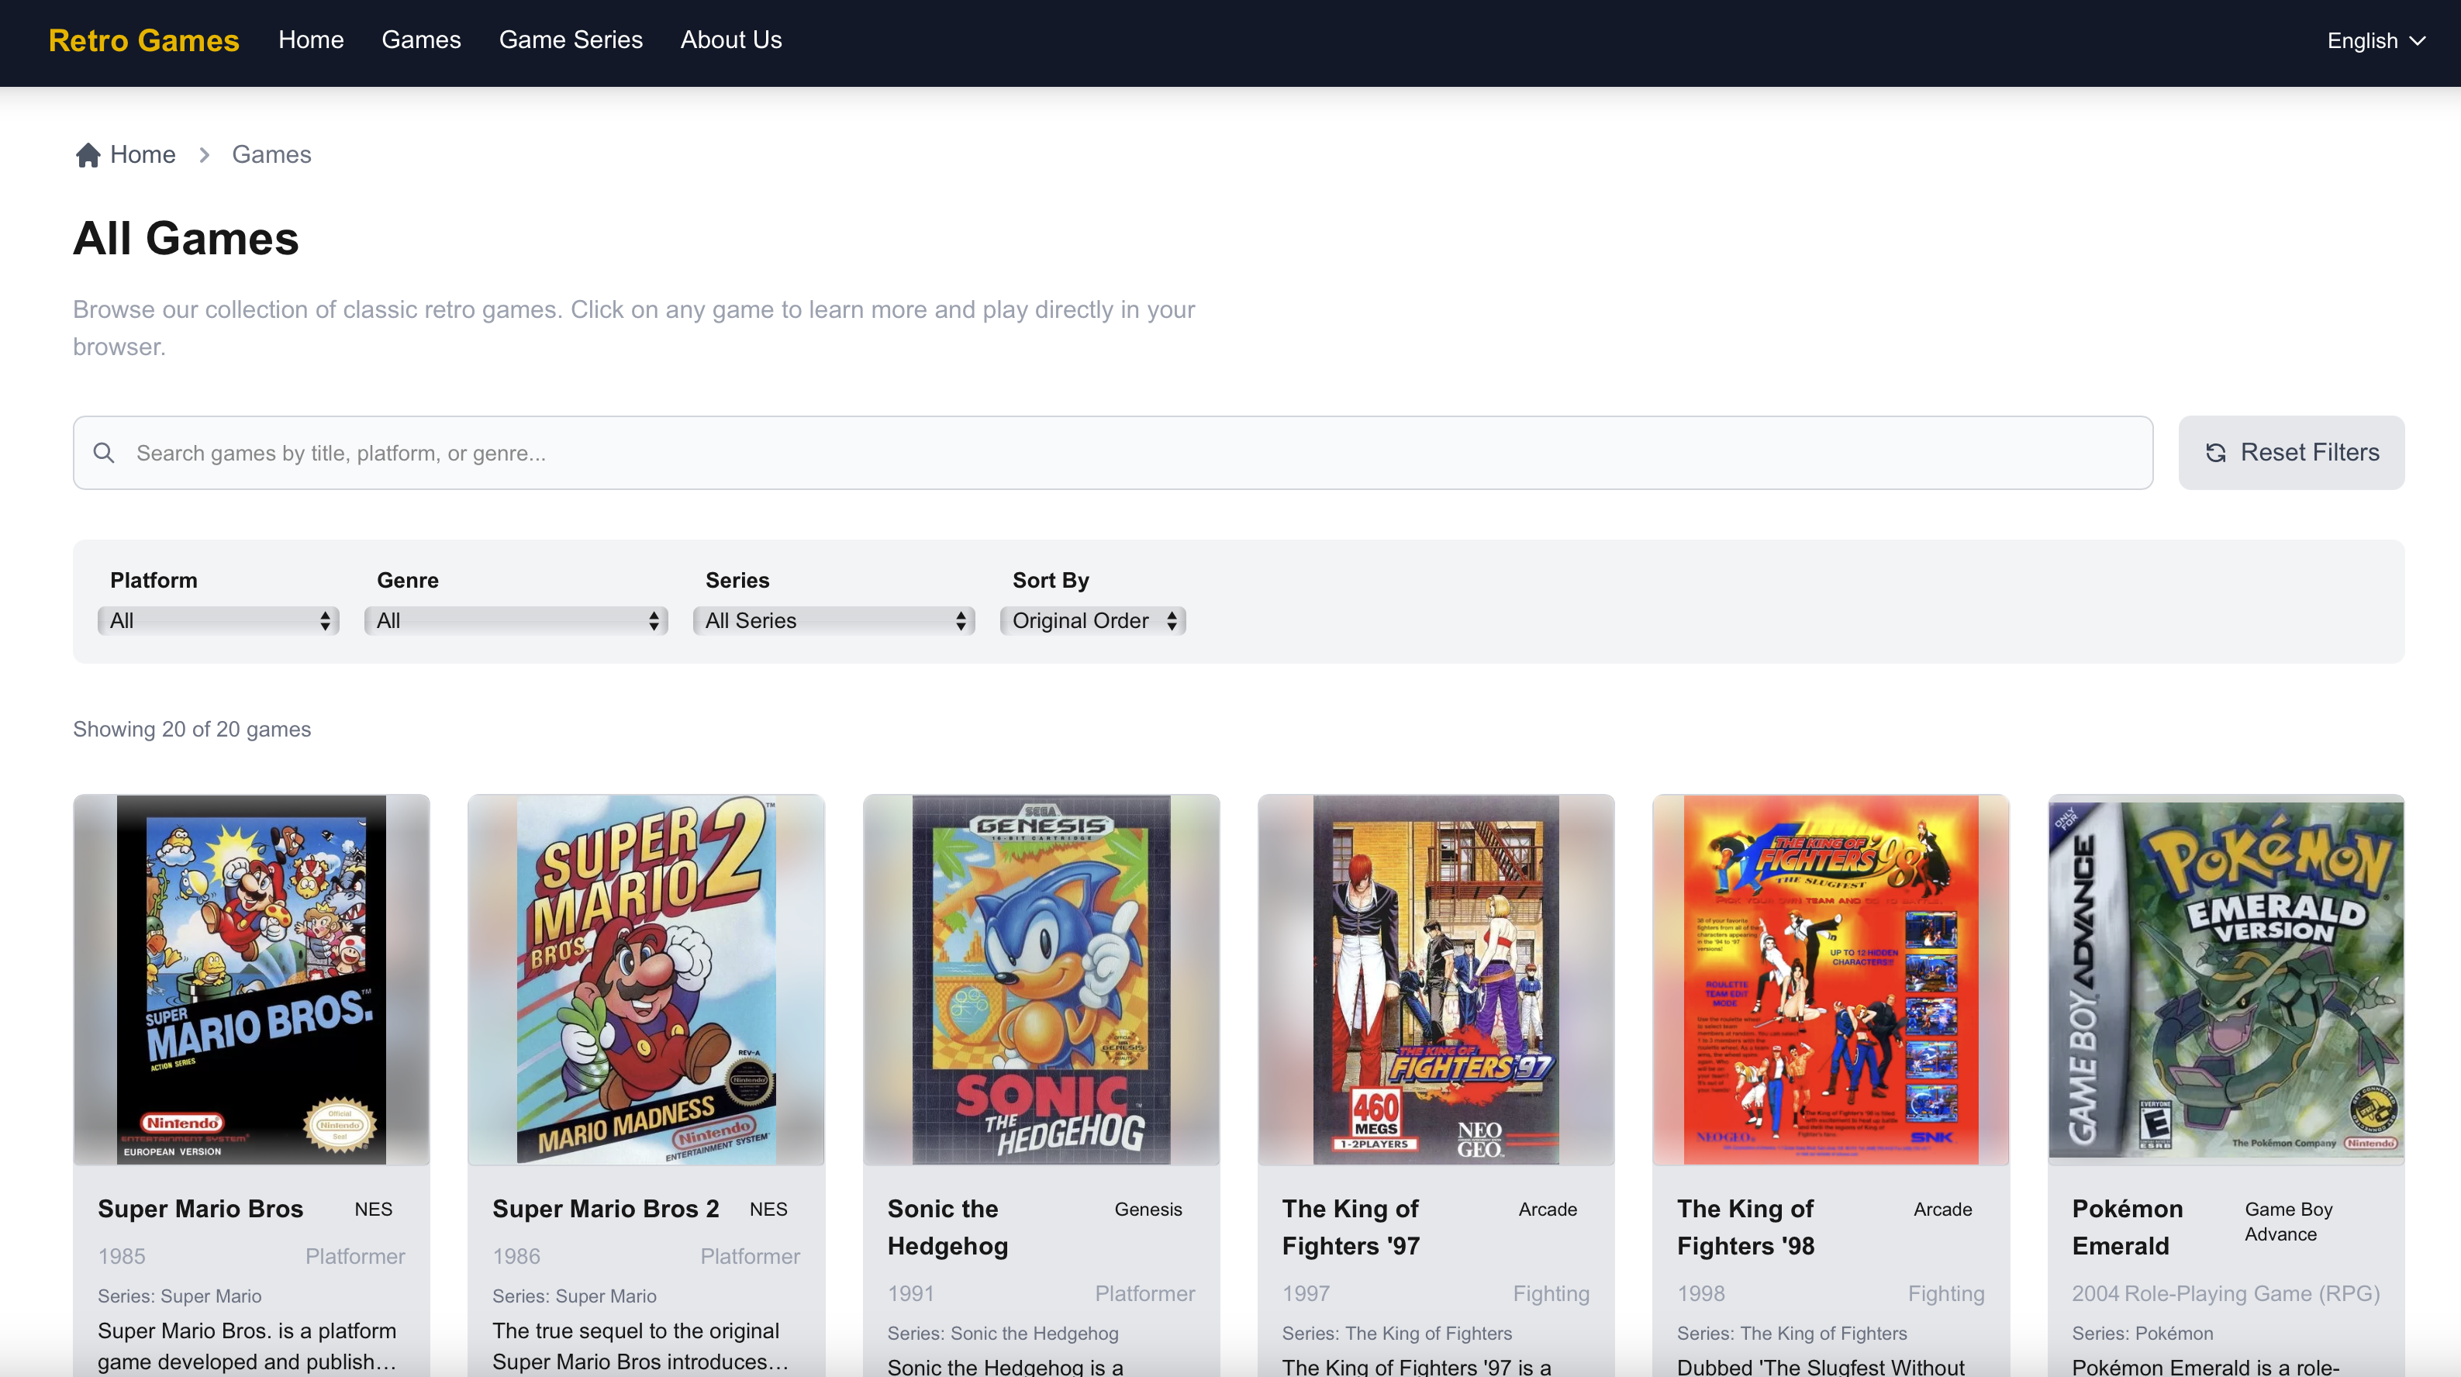Click the Home breadcrumb link
The image size is (2461, 1377).
[143, 155]
